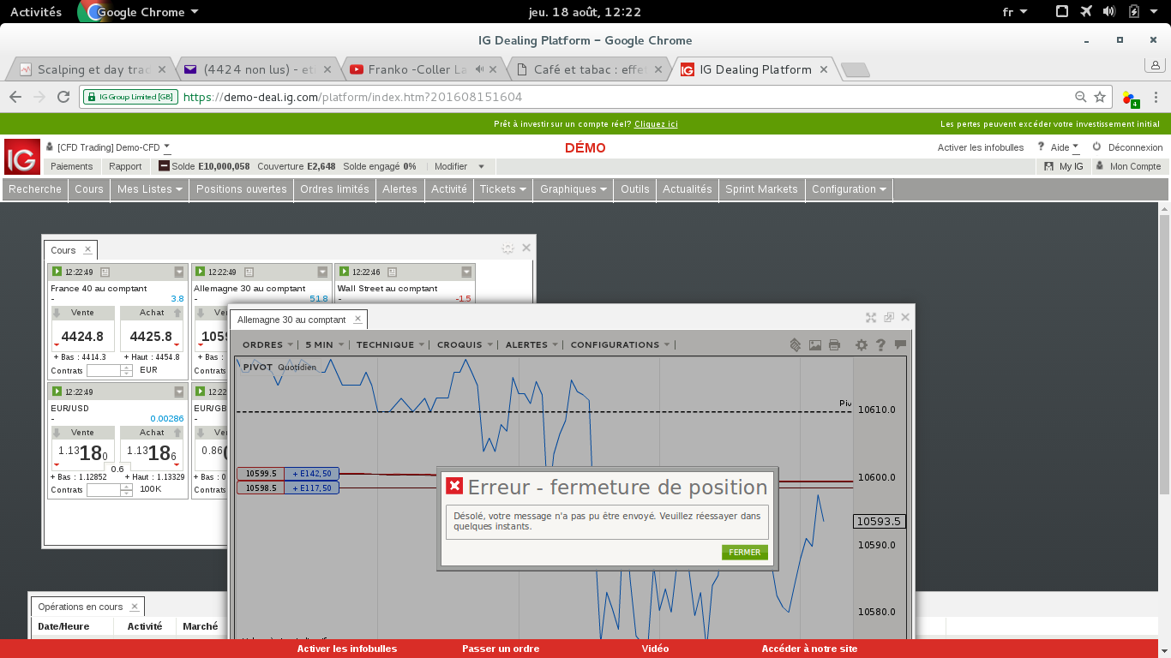Screen dimensions: 1171x658
Task: Click the Chrome address bar URL
Action: coord(352,97)
